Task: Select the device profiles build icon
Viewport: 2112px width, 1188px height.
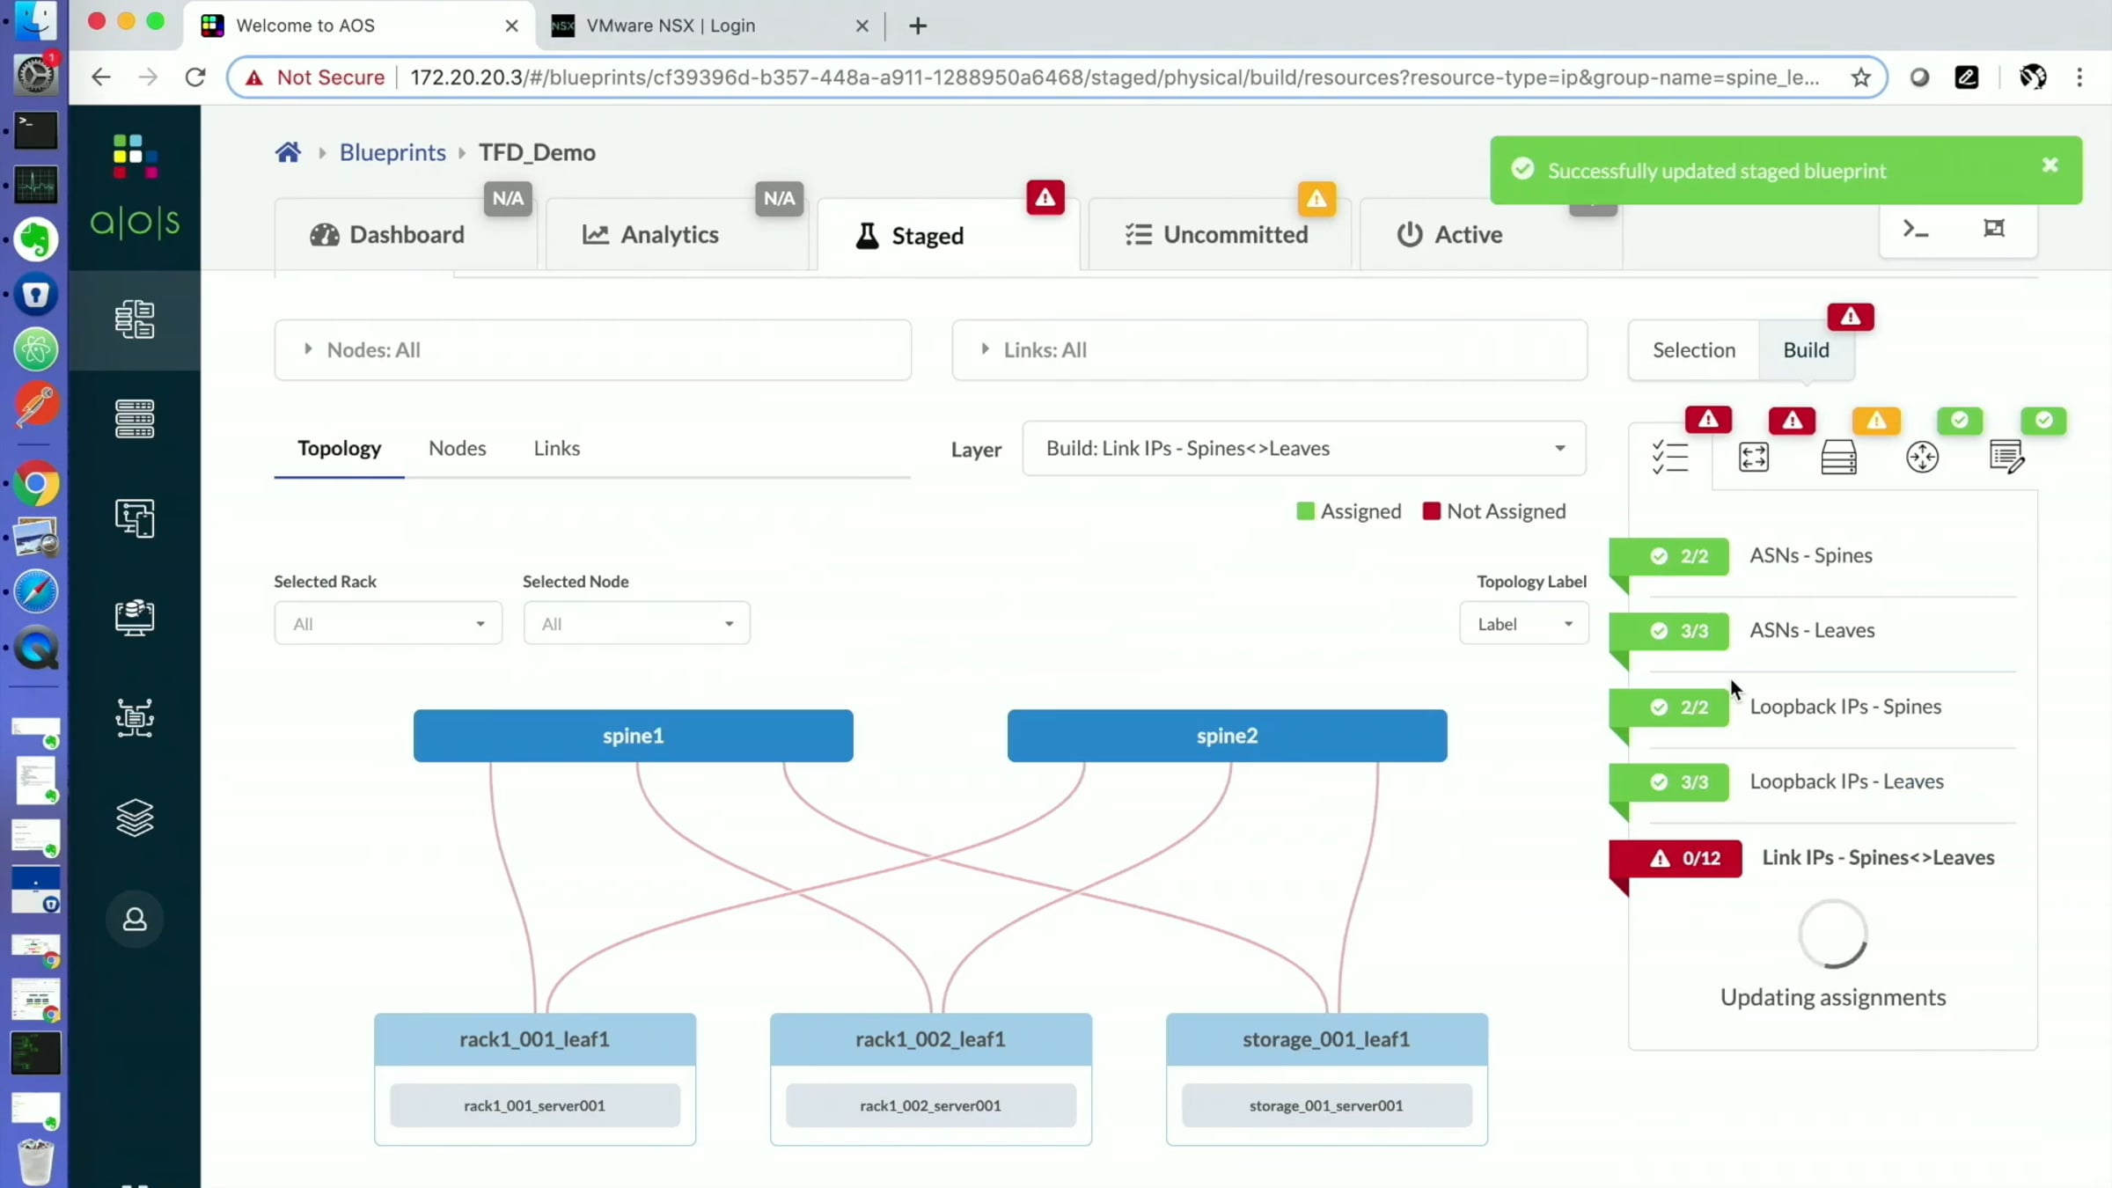Action: point(1754,458)
